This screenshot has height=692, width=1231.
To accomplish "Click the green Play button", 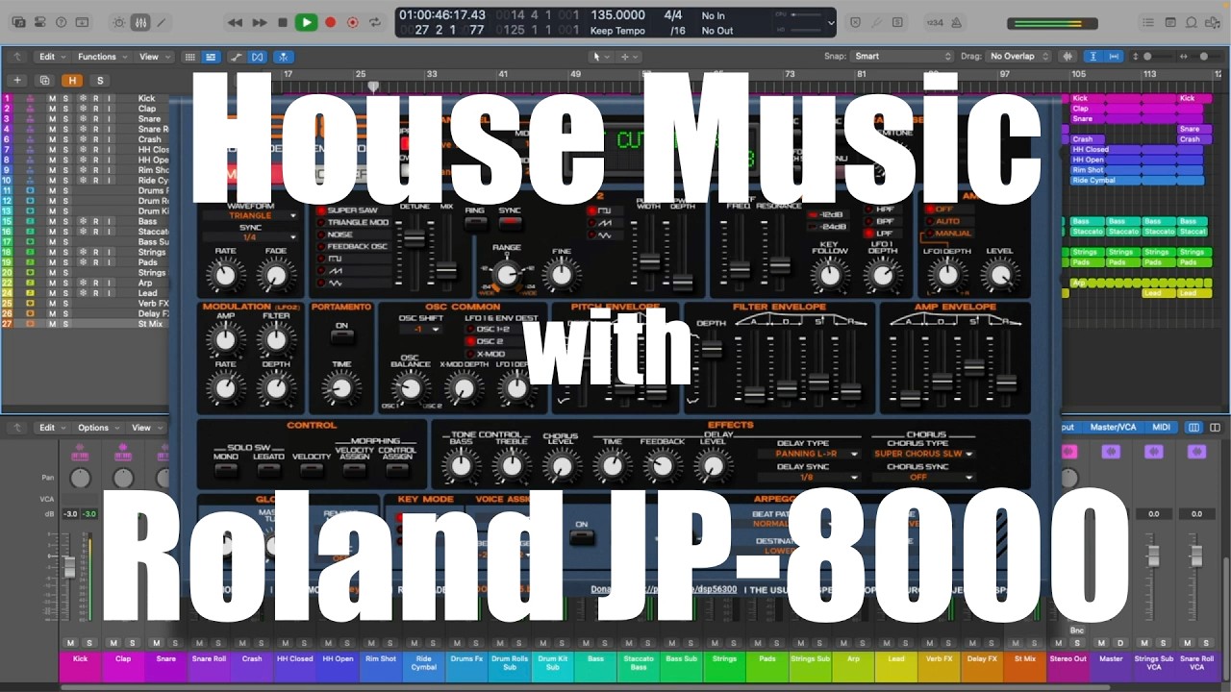I will (307, 22).
